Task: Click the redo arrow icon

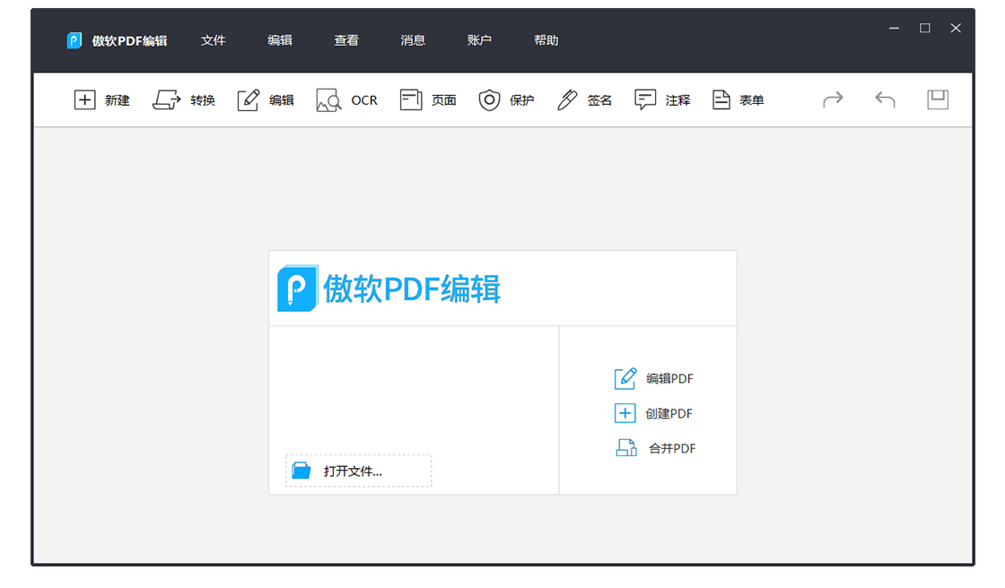Action: point(834,99)
